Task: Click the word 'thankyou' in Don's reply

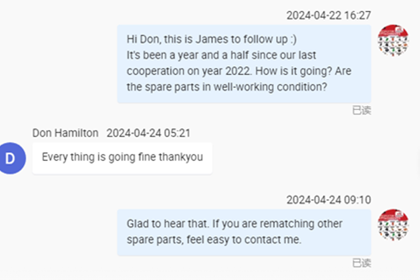Action: click(181, 157)
